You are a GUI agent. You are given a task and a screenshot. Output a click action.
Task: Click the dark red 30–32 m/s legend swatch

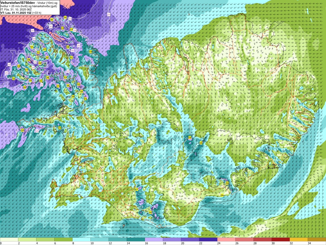[x=280, y=240]
